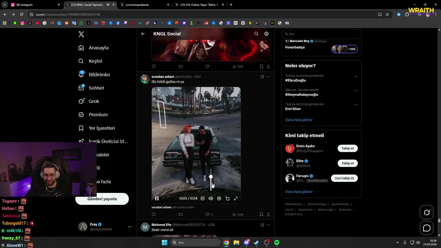This screenshot has width=441, height=248.
Task: Go back from KNGL Social community
Action: point(143,34)
